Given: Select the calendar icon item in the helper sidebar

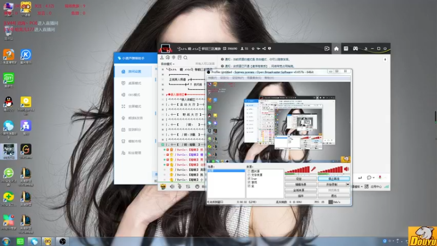Looking at the screenshot, I should coord(133,130).
